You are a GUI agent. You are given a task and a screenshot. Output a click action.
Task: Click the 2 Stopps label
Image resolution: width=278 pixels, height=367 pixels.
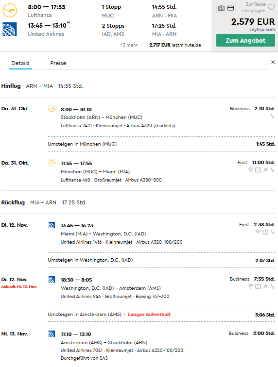pos(113,26)
